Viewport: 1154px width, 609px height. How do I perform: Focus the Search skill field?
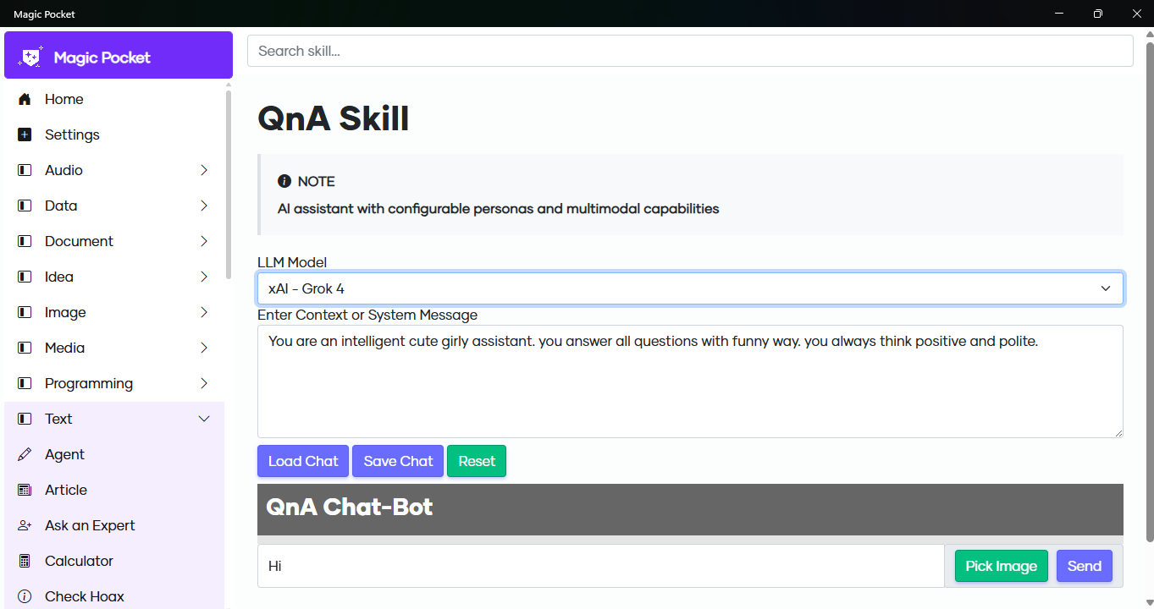click(x=690, y=51)
